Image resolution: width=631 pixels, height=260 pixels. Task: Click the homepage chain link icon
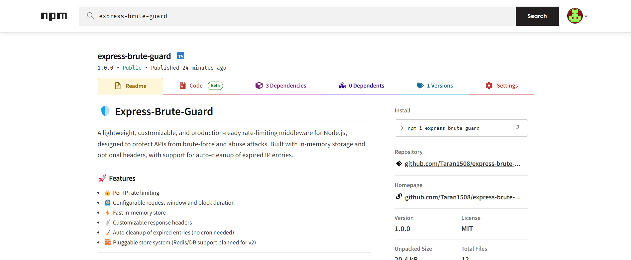click(x=399, y=197)
